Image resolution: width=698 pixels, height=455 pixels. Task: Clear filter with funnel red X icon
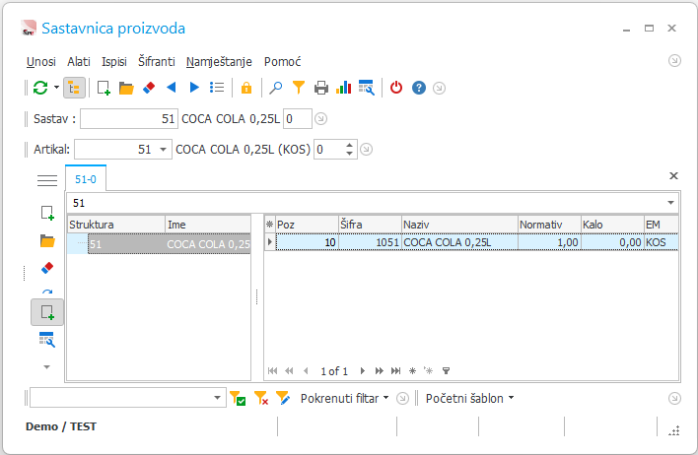pyautogui.click(x=261, y=398)
